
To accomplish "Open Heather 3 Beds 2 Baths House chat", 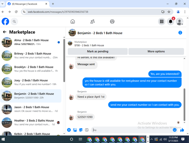I will 31,123.
